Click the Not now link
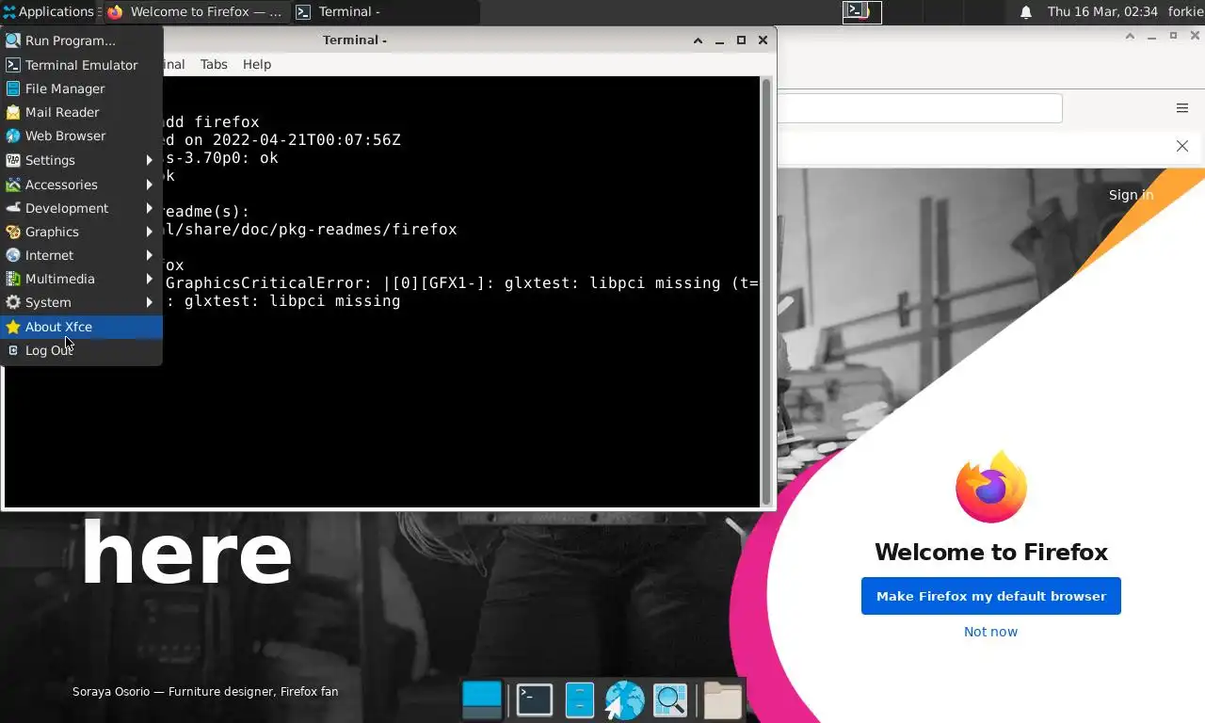Image resolution: width=1205 pixels, height=723 pixels. pos(990,632)
